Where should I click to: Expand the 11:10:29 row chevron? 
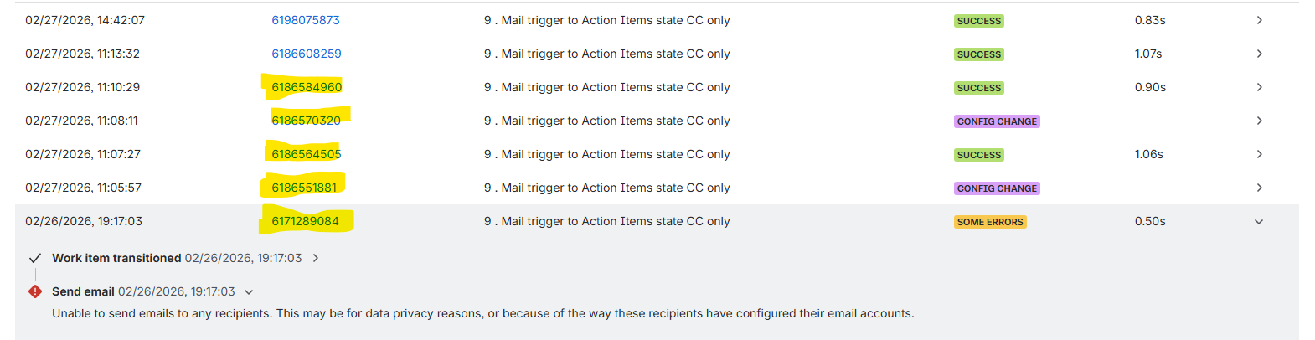(1259, 87)
